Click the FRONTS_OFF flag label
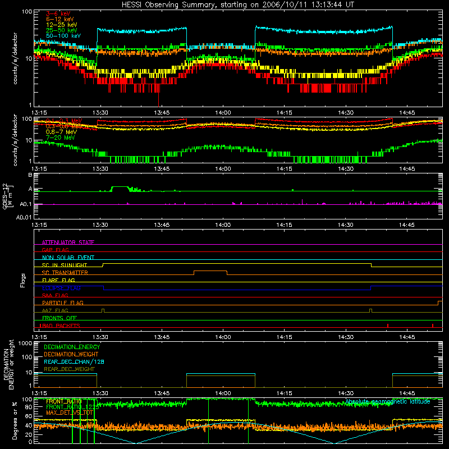This screenshot has height=449, width=449. pos(59,318)
